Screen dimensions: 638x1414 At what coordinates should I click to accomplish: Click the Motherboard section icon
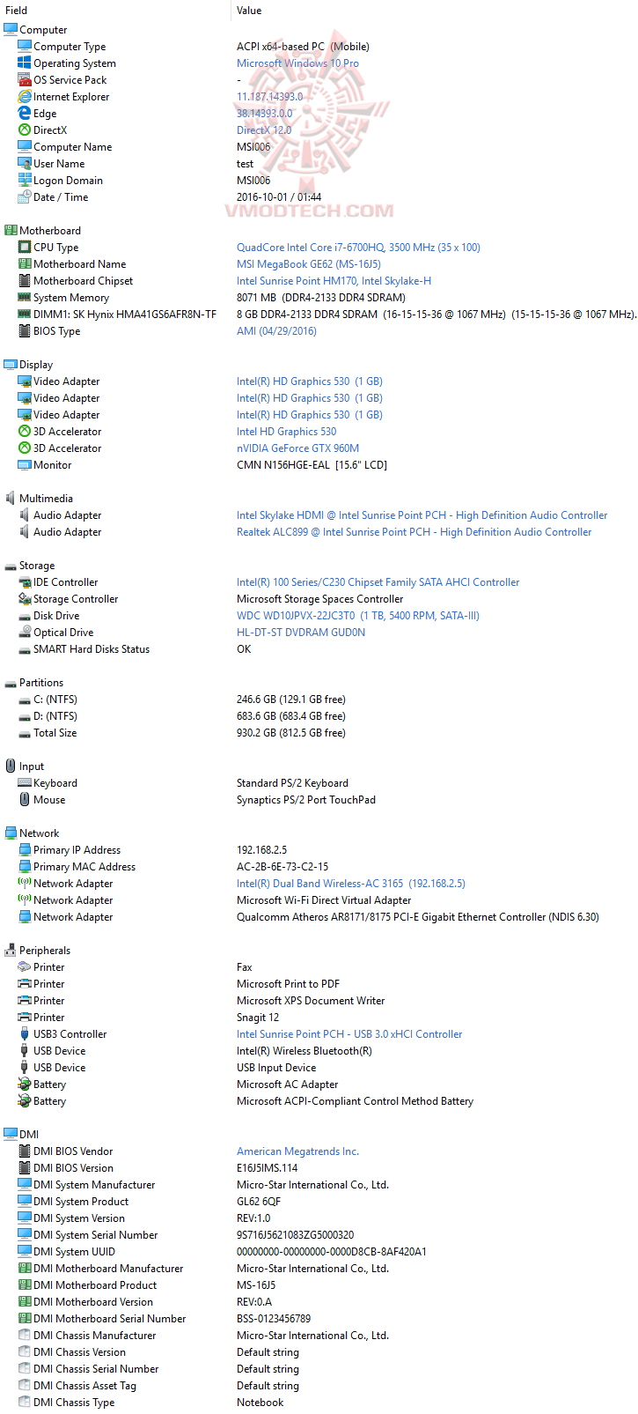click(x=11, y=230)
